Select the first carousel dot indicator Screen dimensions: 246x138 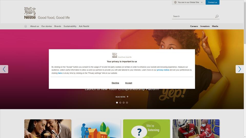(x=117, y=103)
